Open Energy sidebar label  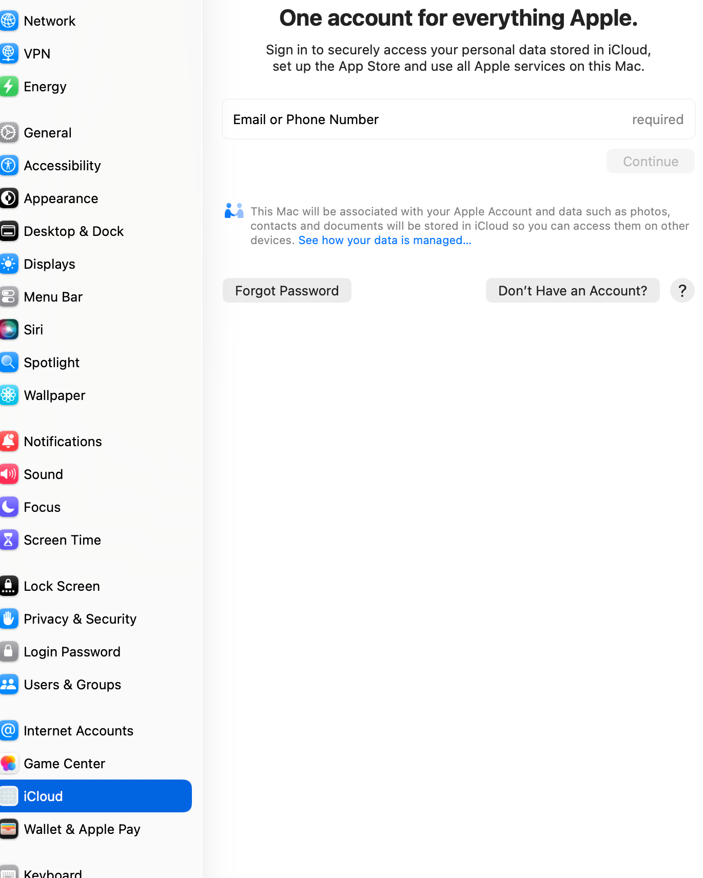45,86
